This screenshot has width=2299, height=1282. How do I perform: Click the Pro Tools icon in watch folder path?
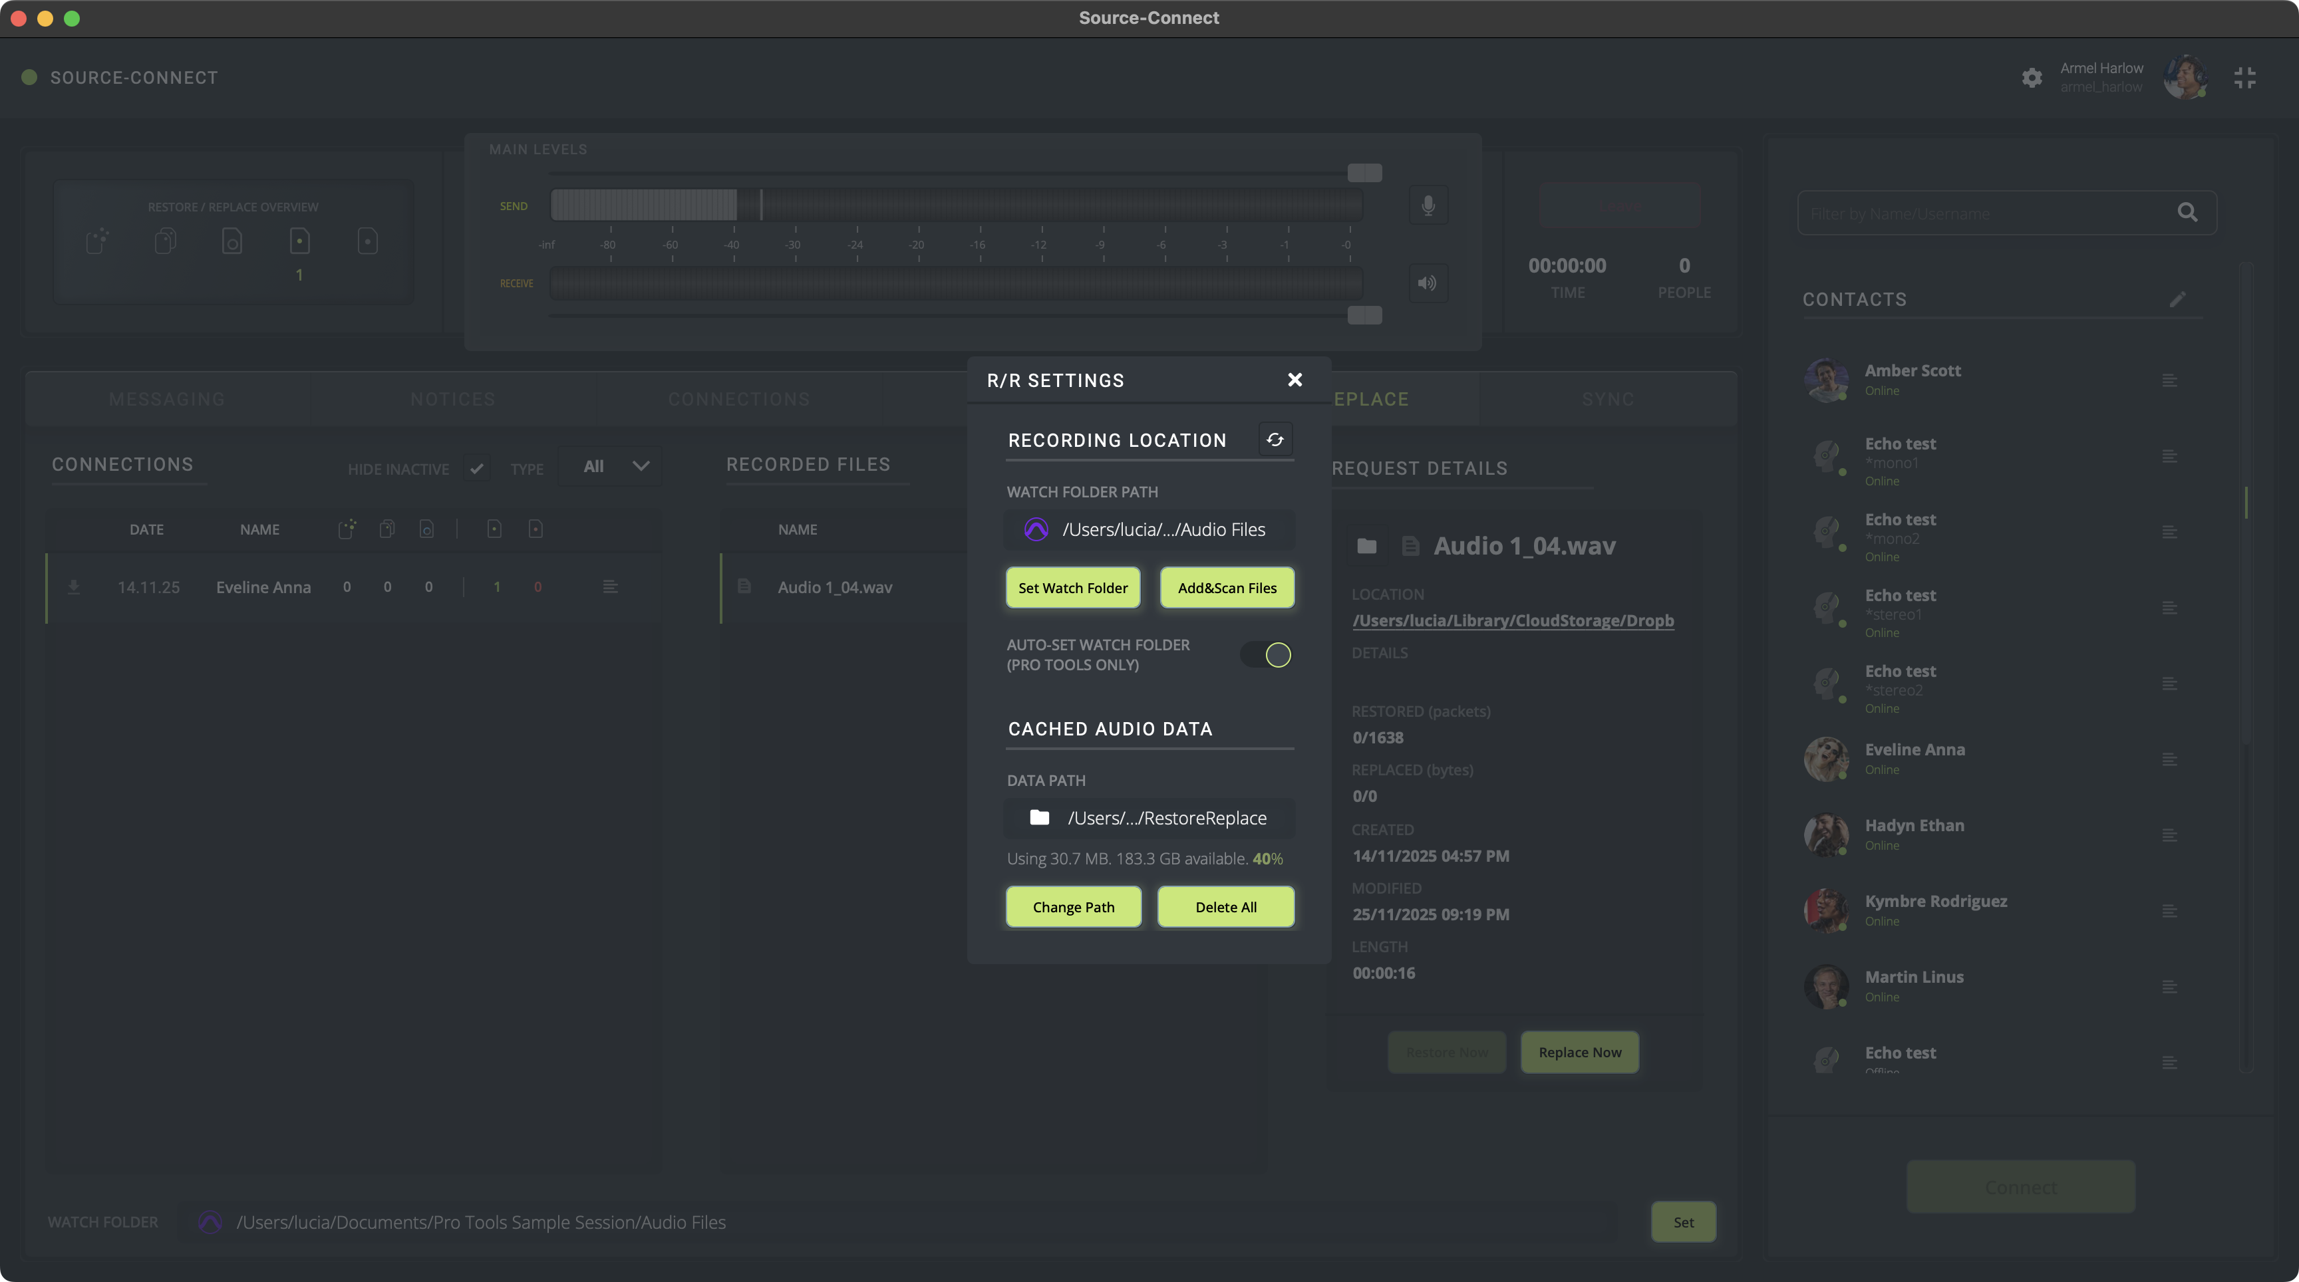coord(1035,529)
